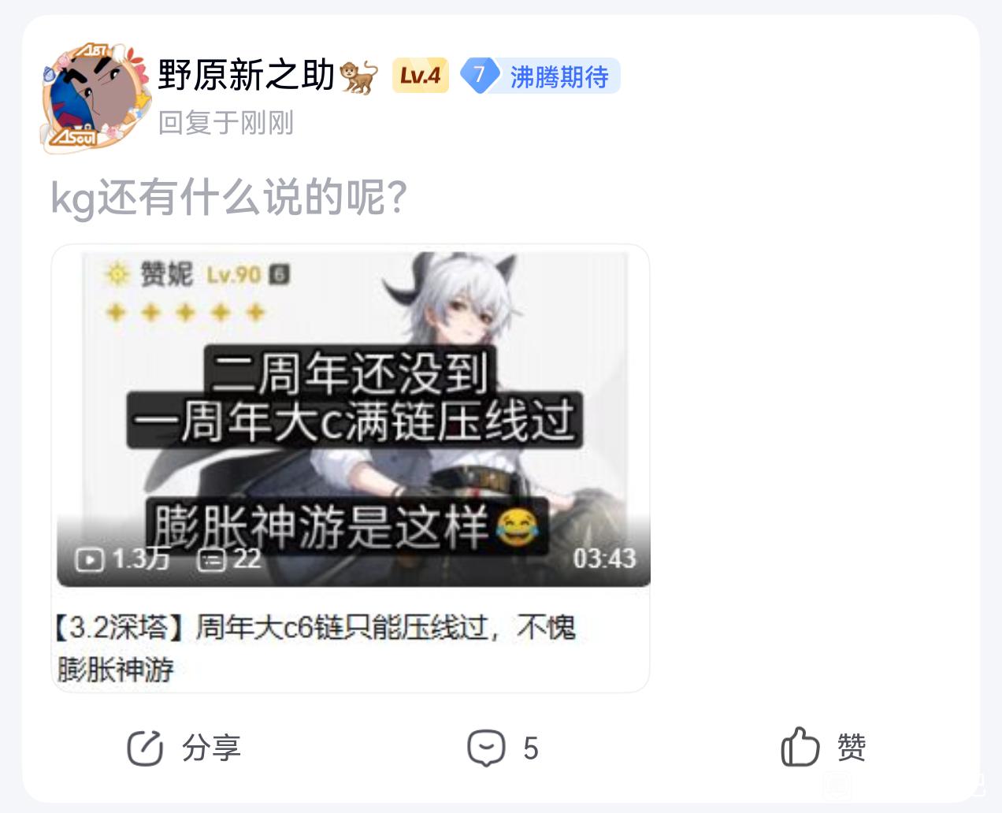Open comments via the speech bubble icon
This screenshot has width=1002, height=813.
[486, 748]
